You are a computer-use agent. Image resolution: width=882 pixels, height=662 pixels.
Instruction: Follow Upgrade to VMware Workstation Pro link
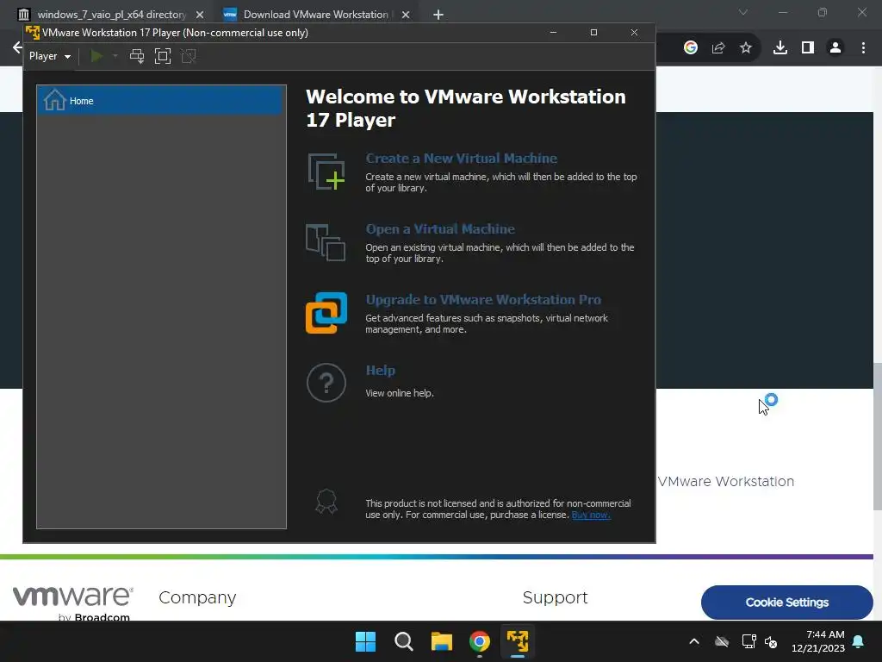pyautogui.click(x=483, y=299)
